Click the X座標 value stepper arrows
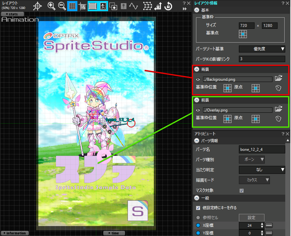The width and height of the screenshot is (291, 236). coord(262,225)
